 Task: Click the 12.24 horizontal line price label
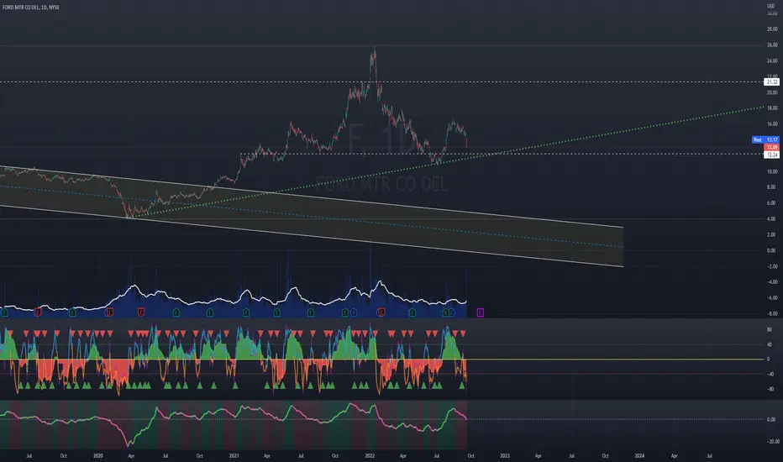(771, 155)
